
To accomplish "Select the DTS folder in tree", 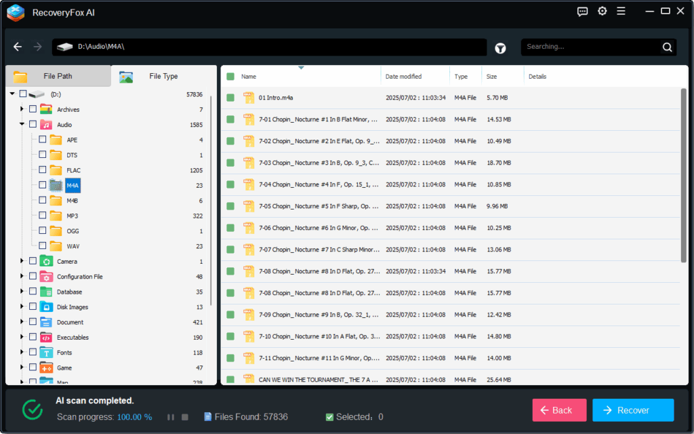I will pos(72,155).
